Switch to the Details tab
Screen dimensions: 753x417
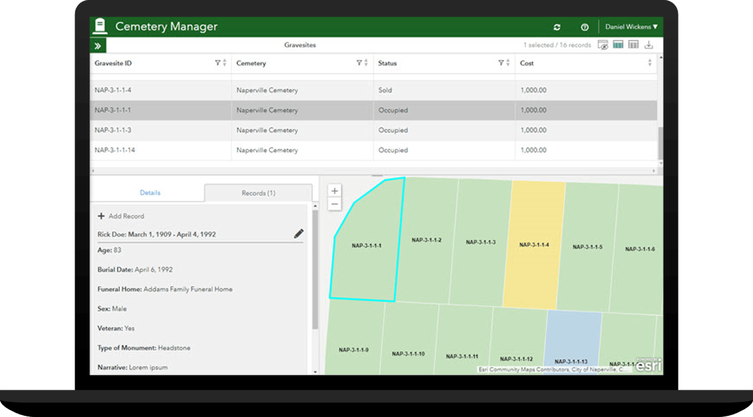[150, 193]
